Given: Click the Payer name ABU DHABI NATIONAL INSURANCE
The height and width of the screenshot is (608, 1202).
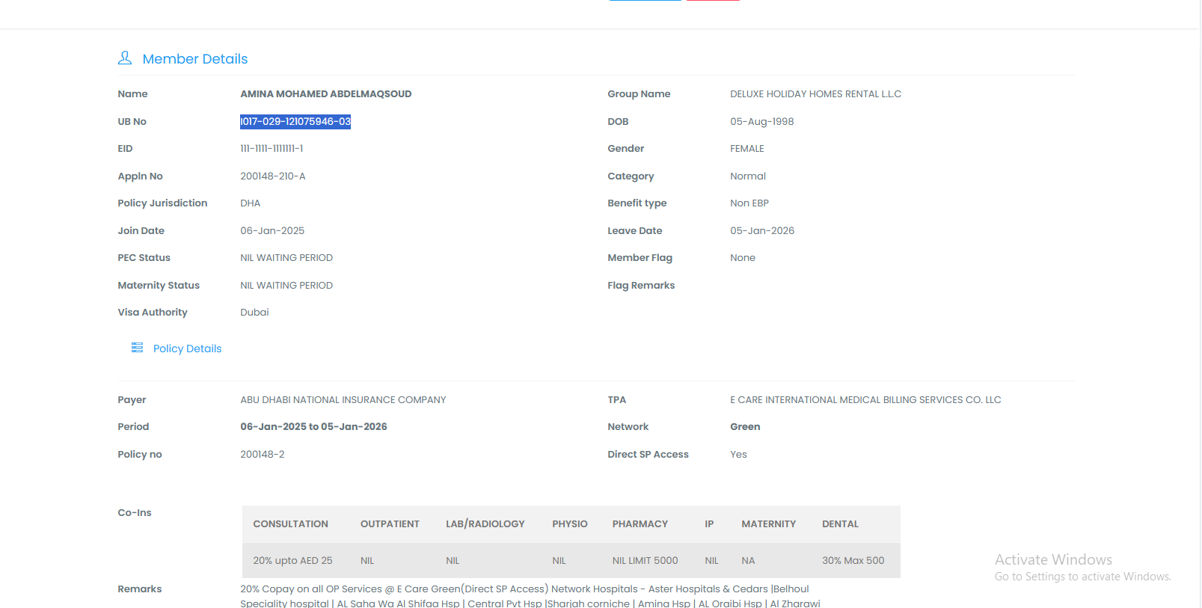Looking at the screenshot, I should tap(343, 400).
